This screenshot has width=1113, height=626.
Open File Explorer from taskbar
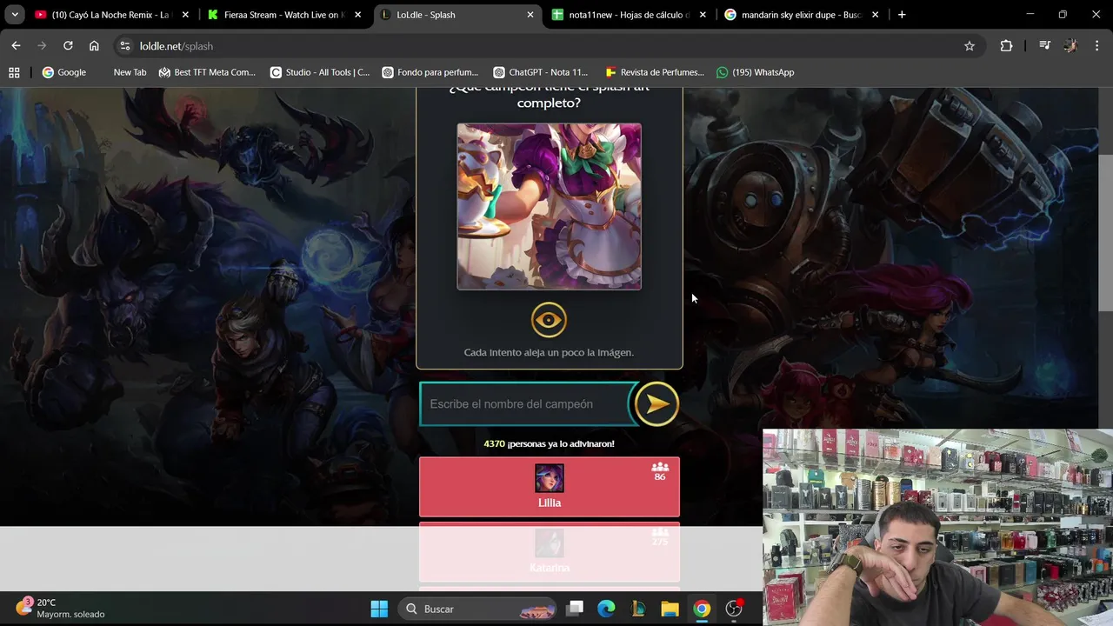coord(670,609)
